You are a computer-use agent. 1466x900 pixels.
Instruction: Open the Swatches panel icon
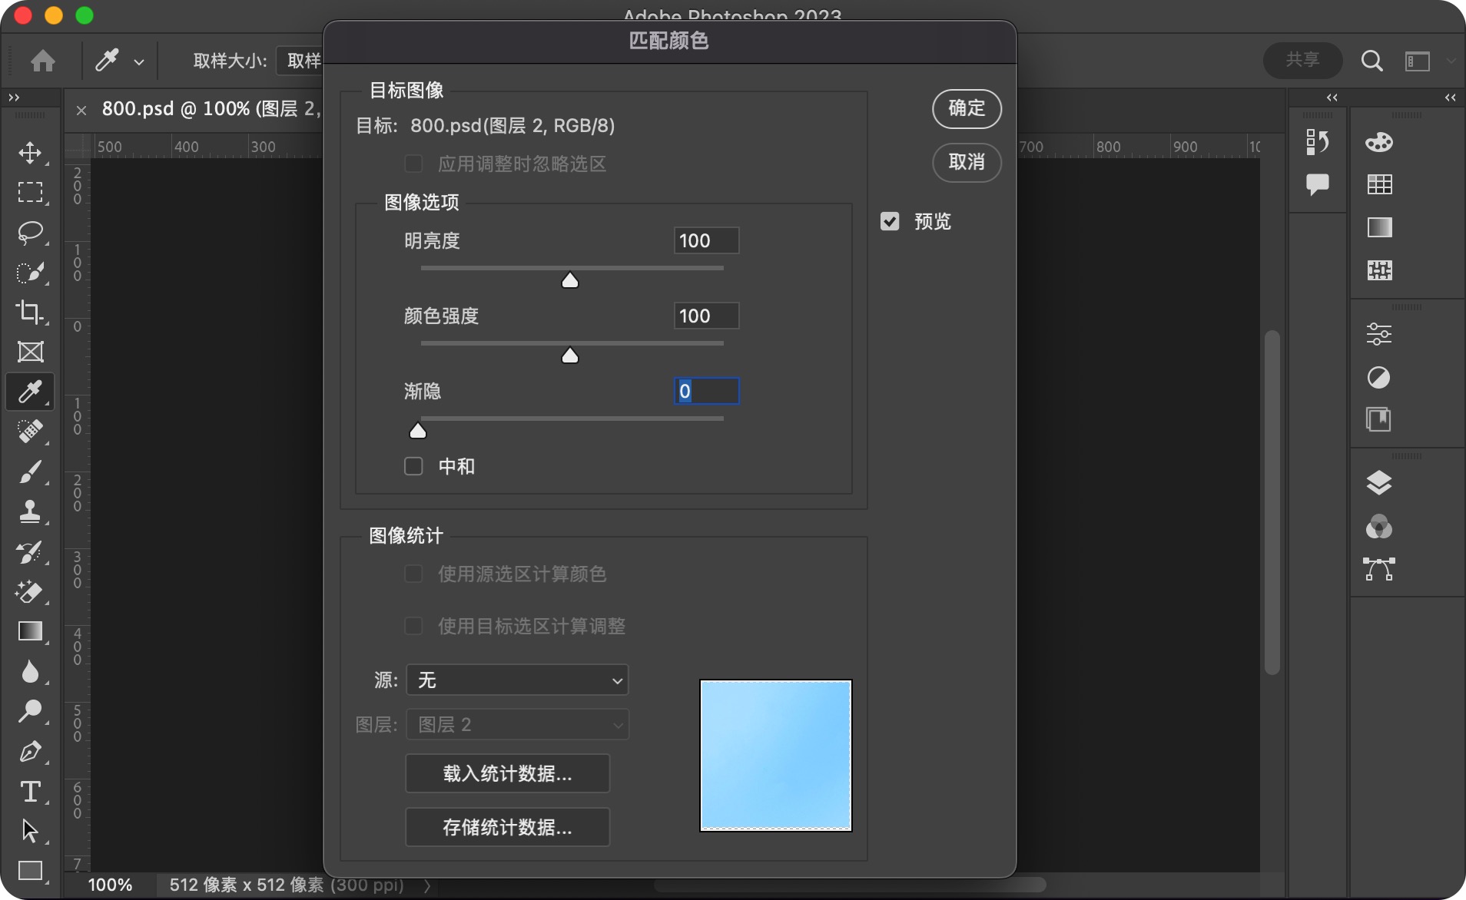[x=1378, y=184]
